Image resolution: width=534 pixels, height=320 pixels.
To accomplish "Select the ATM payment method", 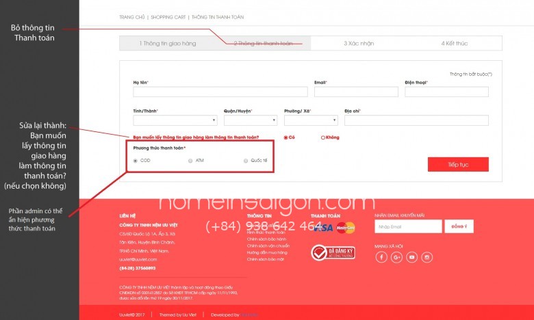I will tap(190, 161).
